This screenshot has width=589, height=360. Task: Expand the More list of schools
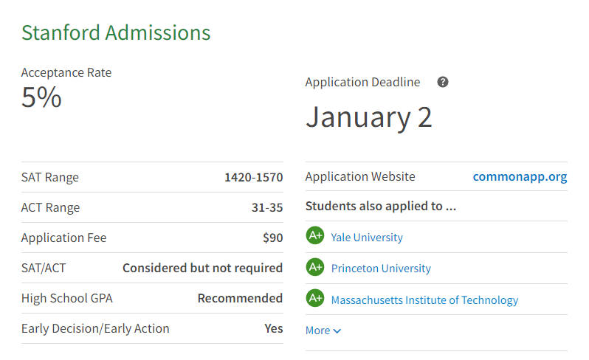click(x=323, y=330)
